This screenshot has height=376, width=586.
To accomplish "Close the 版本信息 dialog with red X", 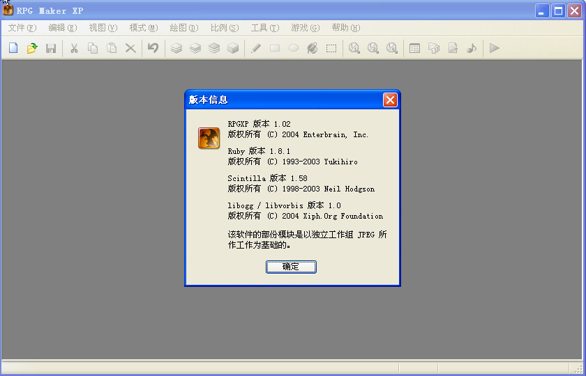I will click(390, 100).
